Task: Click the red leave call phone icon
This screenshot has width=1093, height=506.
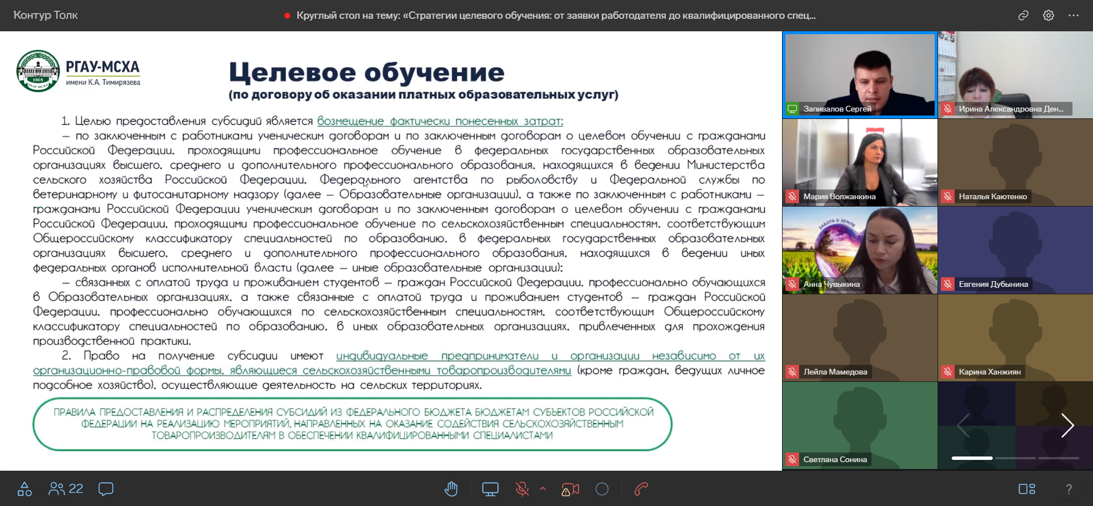Action: coord(641,489)
